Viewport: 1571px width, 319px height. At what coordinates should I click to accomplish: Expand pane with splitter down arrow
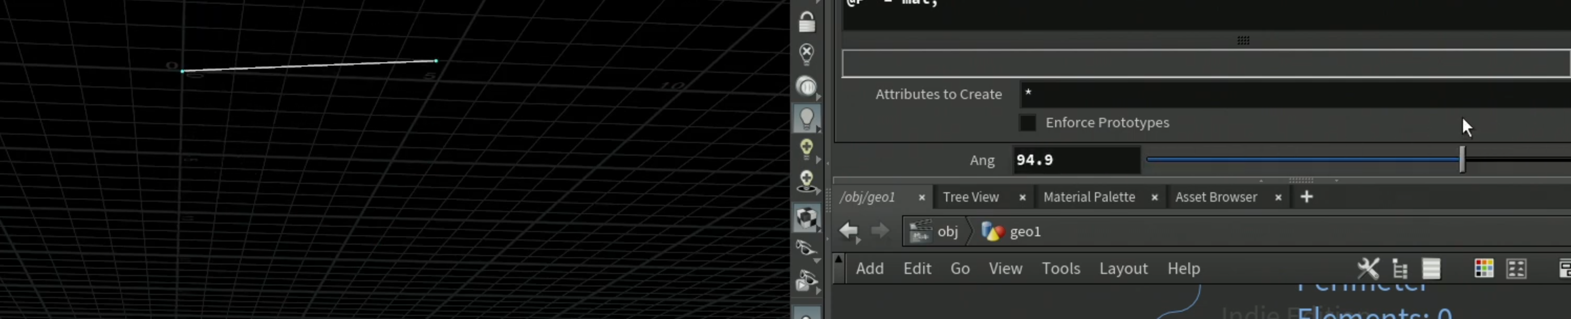point(1336,181)
